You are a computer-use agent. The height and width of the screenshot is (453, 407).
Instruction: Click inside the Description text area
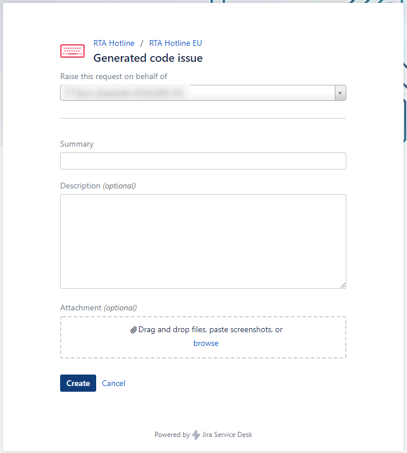coord(203,241)
